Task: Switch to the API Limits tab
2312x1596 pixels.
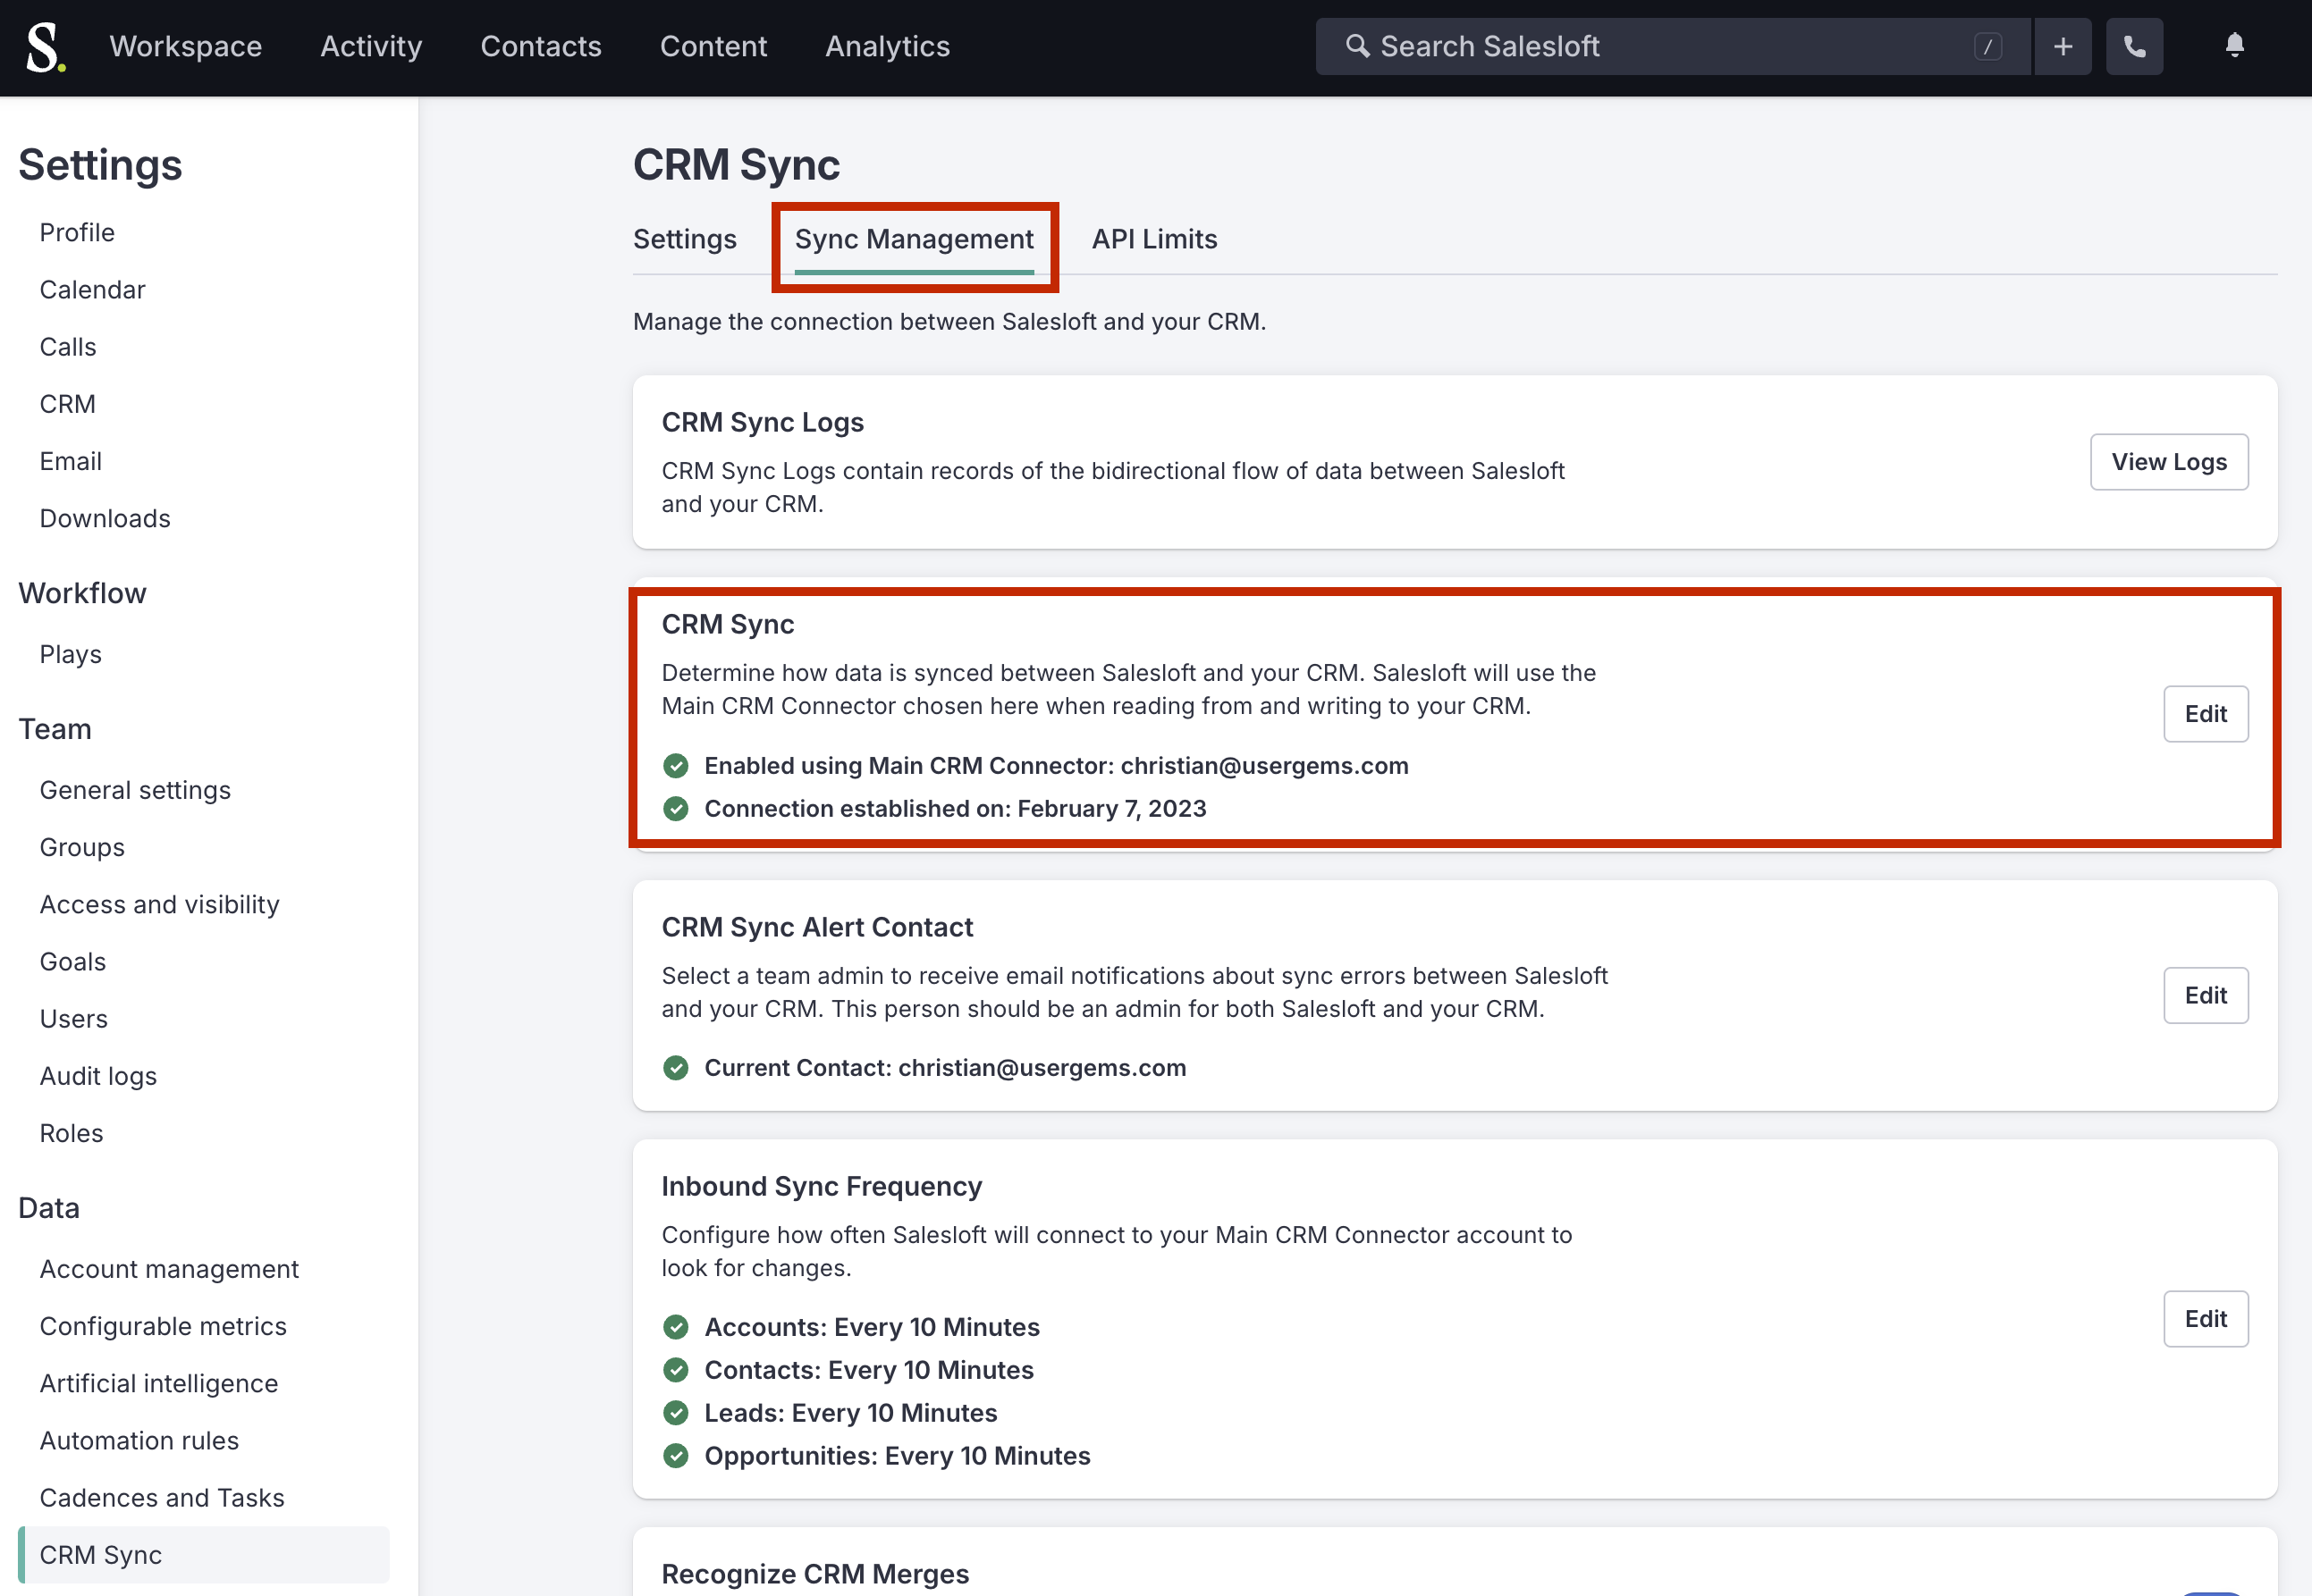Action: (x=1153, y=239)
